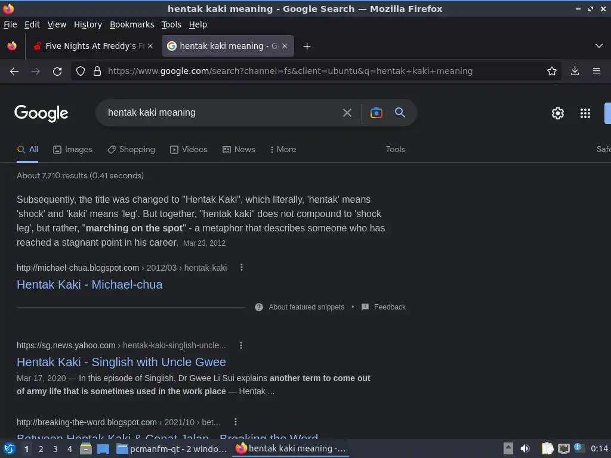Viewport: 611px width, 458px height.
Task: Open the Help menu
Action: click(x=198, y=24)
